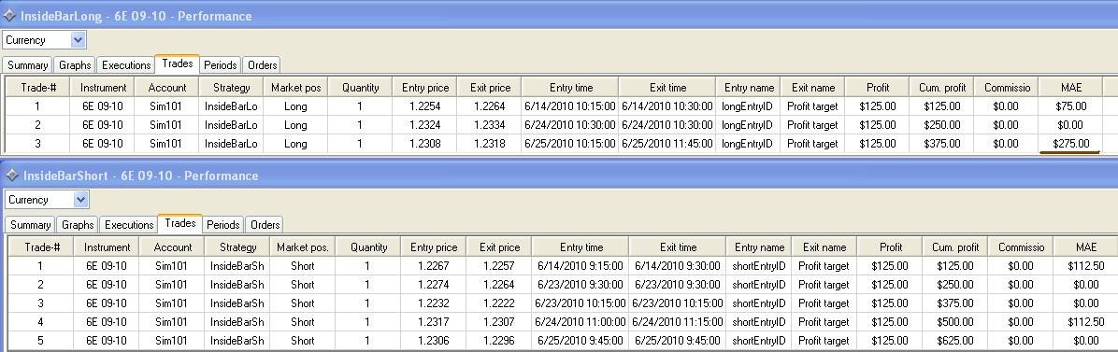Sort by Exit time header in InsideBarLong table

(667, 88)
